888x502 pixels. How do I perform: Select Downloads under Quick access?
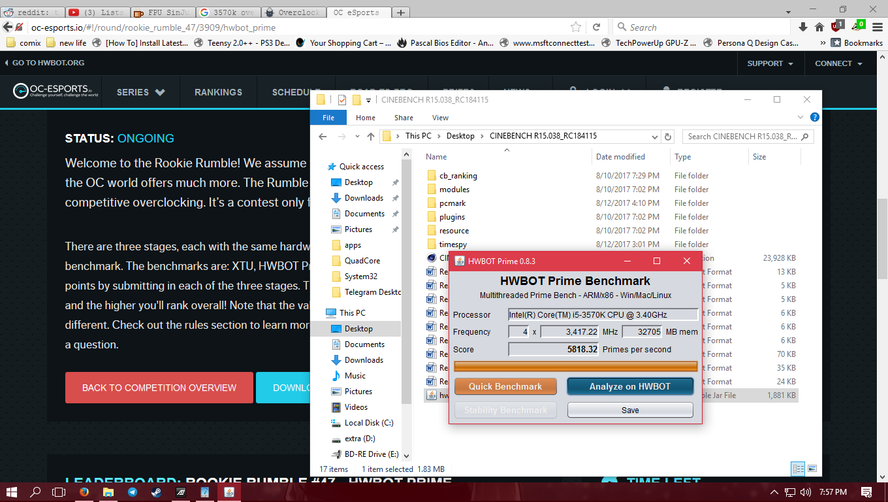(364, 198)
